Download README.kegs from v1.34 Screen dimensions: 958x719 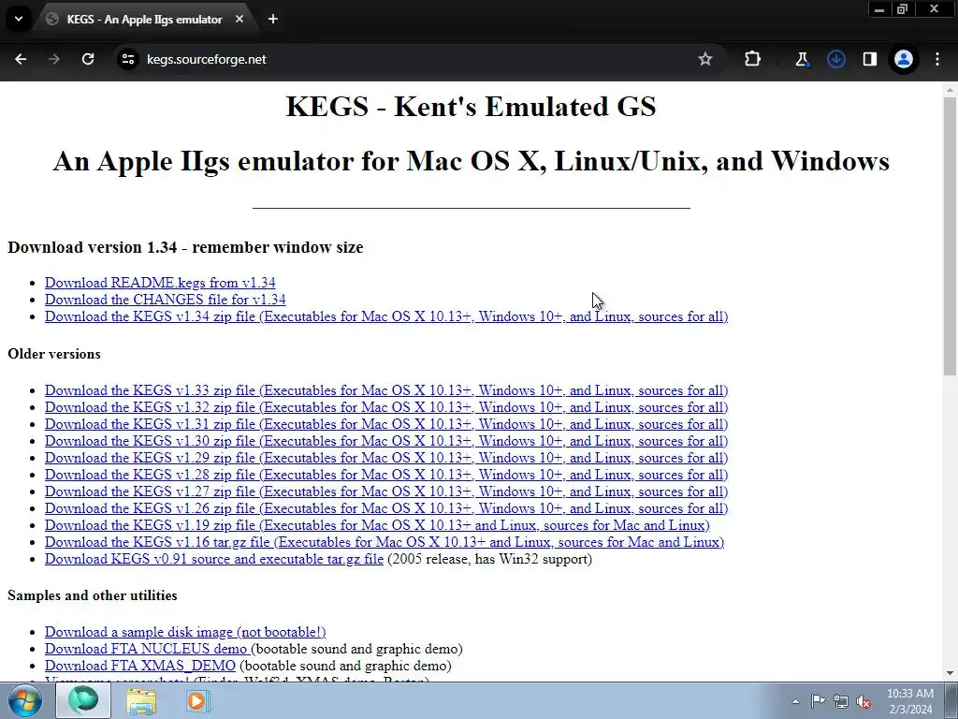tap(160, 283)
